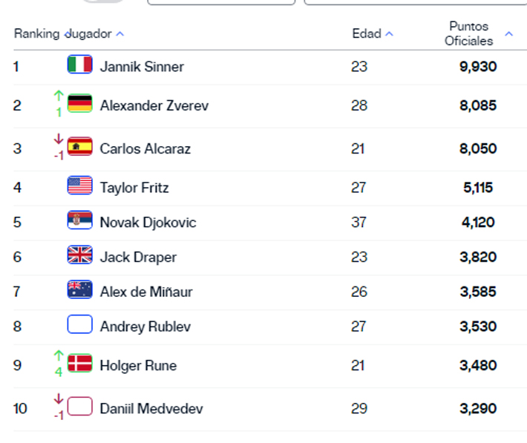
Task: Click the Ranking column header
Action: tap(36, 34)
